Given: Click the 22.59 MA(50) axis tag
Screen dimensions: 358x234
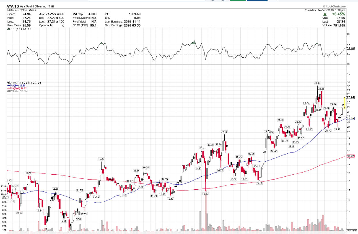Looking at the screenshot, I should 350,118.
